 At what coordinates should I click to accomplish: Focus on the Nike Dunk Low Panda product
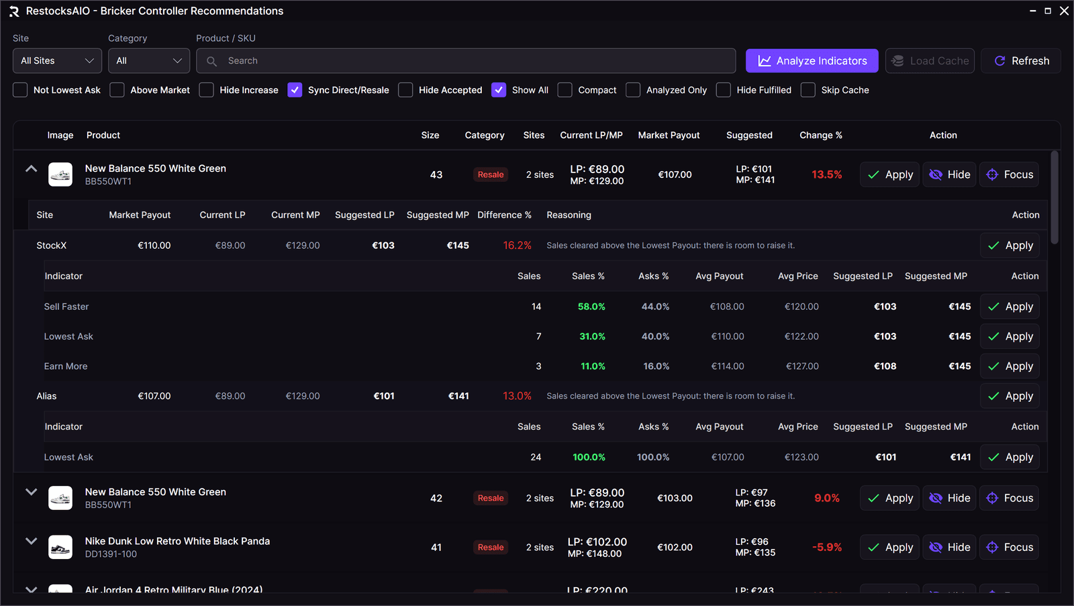[1009, 547]
